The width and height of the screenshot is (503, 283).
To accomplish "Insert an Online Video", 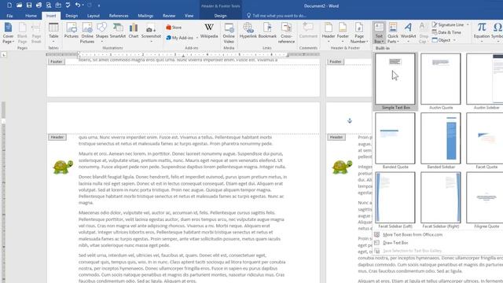I will click(x=229, y=33).
